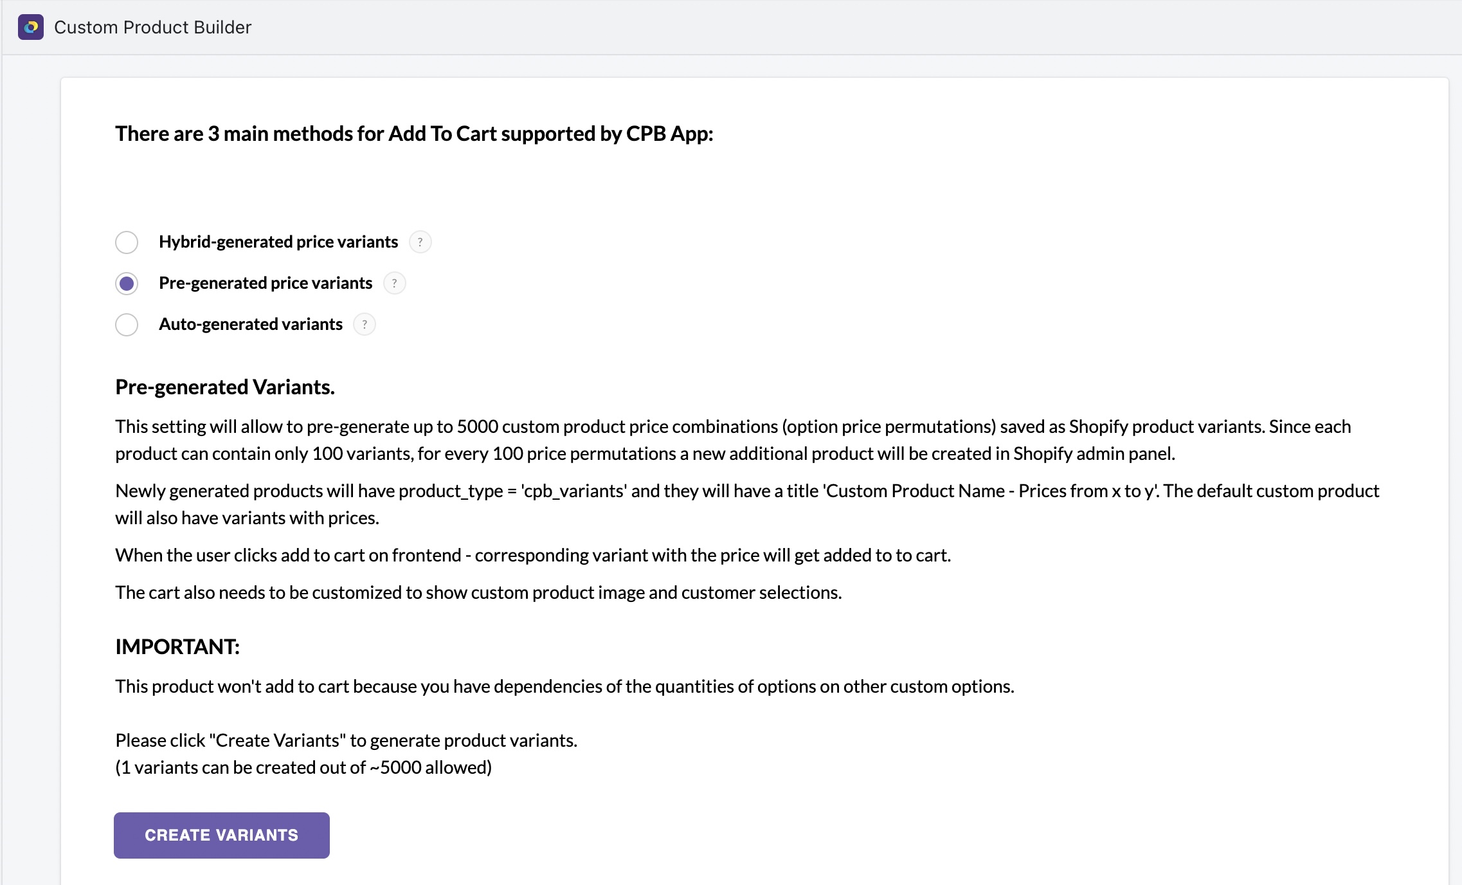The width and height of the screenshot is (1462, 885).
Task: Click the 'Please click Create Variants' instruction text
Action: pyautogui.click(x=346, y=741)
